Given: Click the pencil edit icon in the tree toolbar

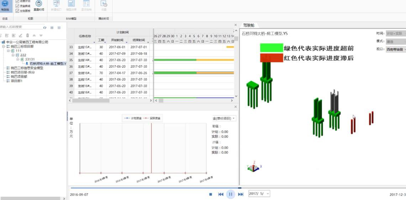Looking at the screenshot, I should [20, 36].
